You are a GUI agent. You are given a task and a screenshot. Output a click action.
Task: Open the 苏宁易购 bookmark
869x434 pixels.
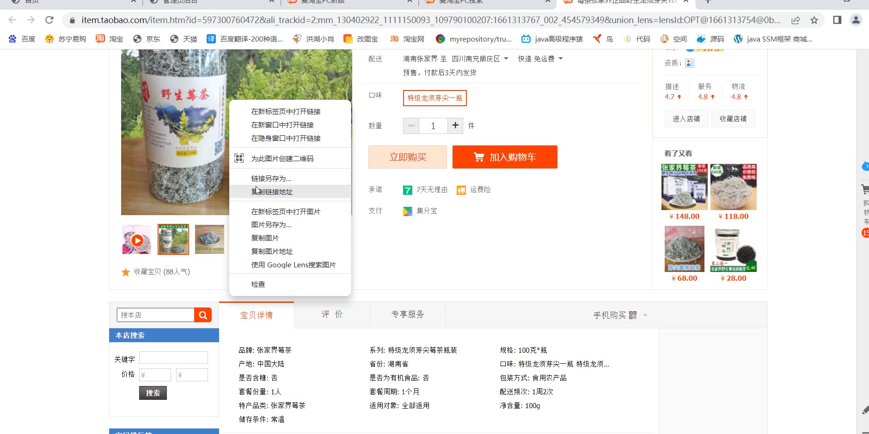point(65,39)
